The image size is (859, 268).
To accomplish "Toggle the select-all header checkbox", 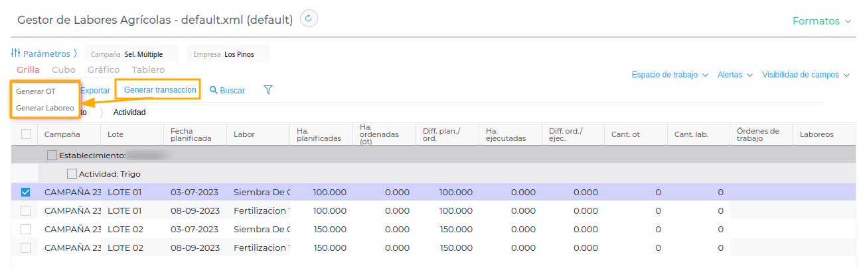I will (x=27, y=134).
